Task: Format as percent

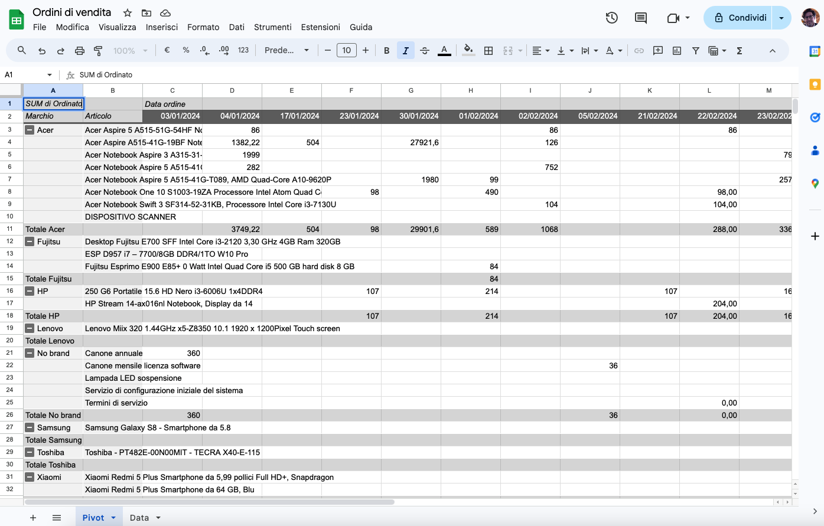Action: (186, 51)
